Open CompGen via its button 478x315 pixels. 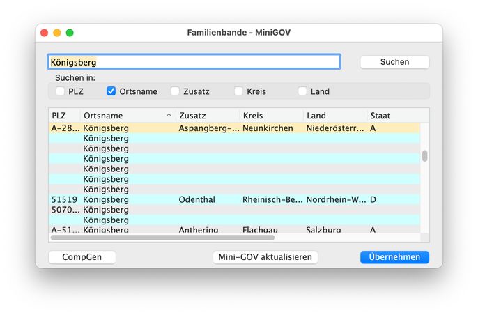82,257
